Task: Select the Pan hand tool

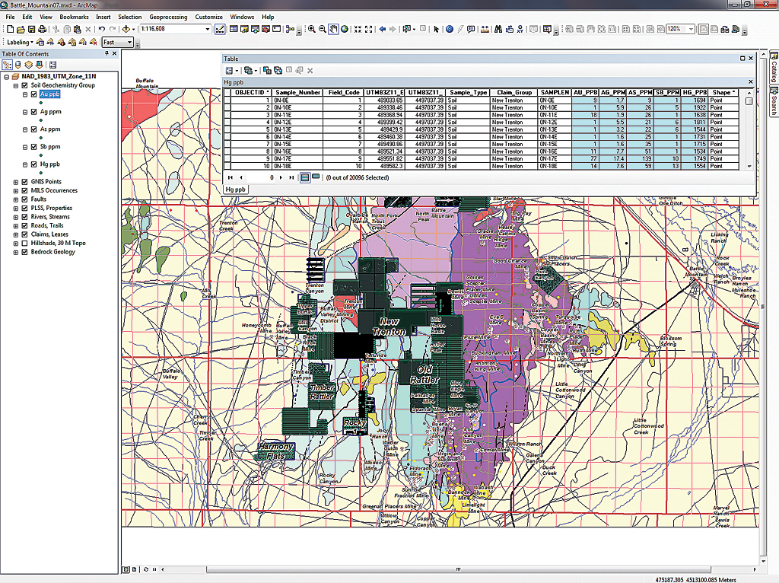Action: pos(333,30)
